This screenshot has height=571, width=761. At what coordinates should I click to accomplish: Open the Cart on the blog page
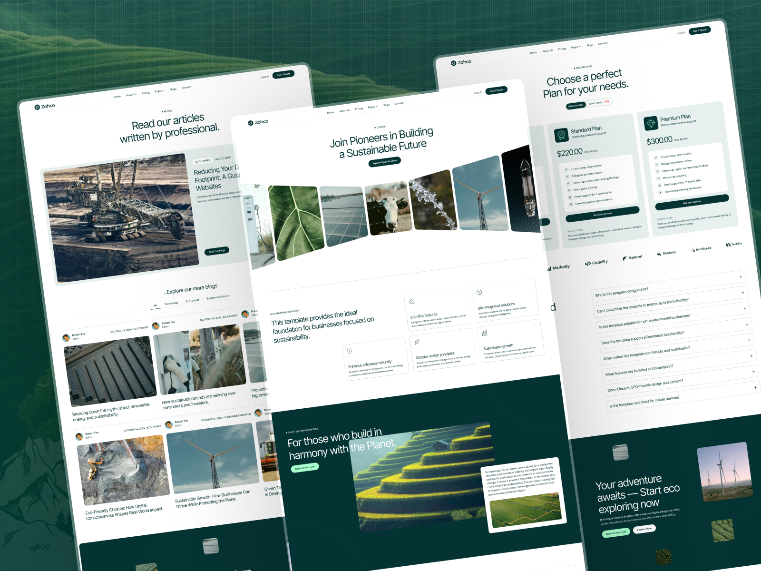pyautogui.click(x=264, y=77)
